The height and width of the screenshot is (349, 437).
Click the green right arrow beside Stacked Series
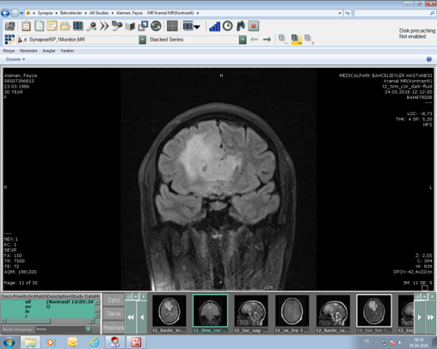coord(267,40)
